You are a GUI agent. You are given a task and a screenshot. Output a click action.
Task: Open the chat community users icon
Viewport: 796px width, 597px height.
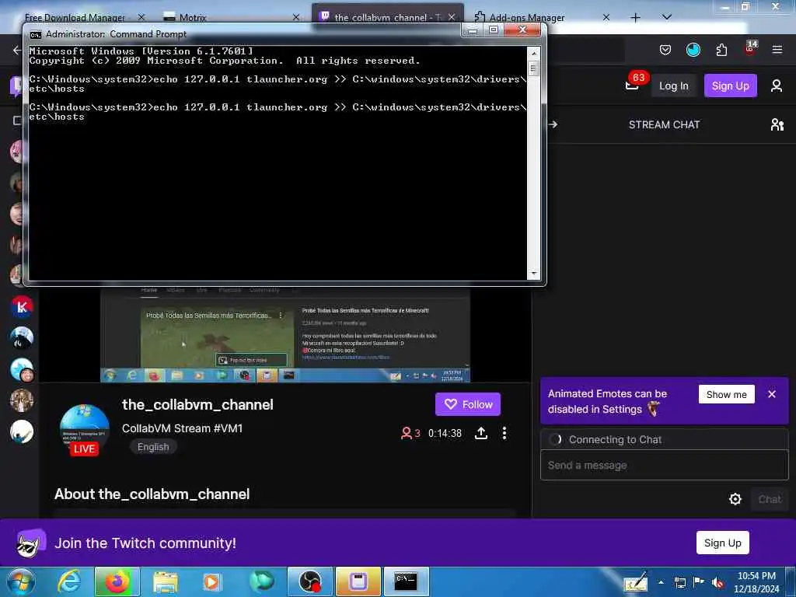tap(777, 124)
